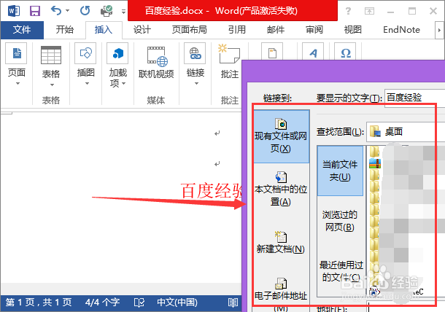Click the proofing book icon in status bar
Image resolution: width=445 pixels, height=312 pixels.
click(x=139, y=303)
